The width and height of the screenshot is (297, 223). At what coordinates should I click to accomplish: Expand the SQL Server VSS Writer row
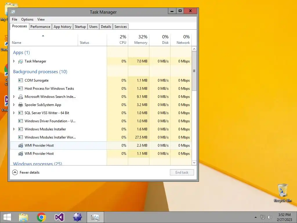point(14,113)
